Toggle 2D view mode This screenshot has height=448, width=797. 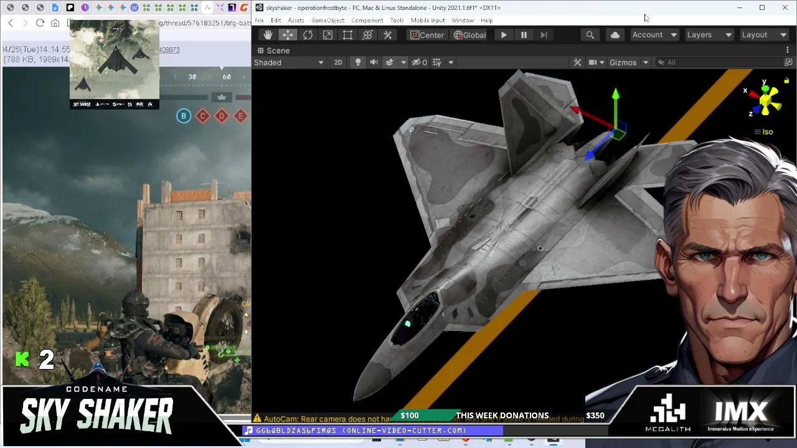point(338,62)
